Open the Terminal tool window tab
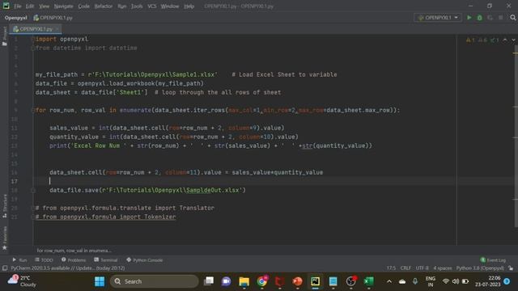 click(106, 260)
